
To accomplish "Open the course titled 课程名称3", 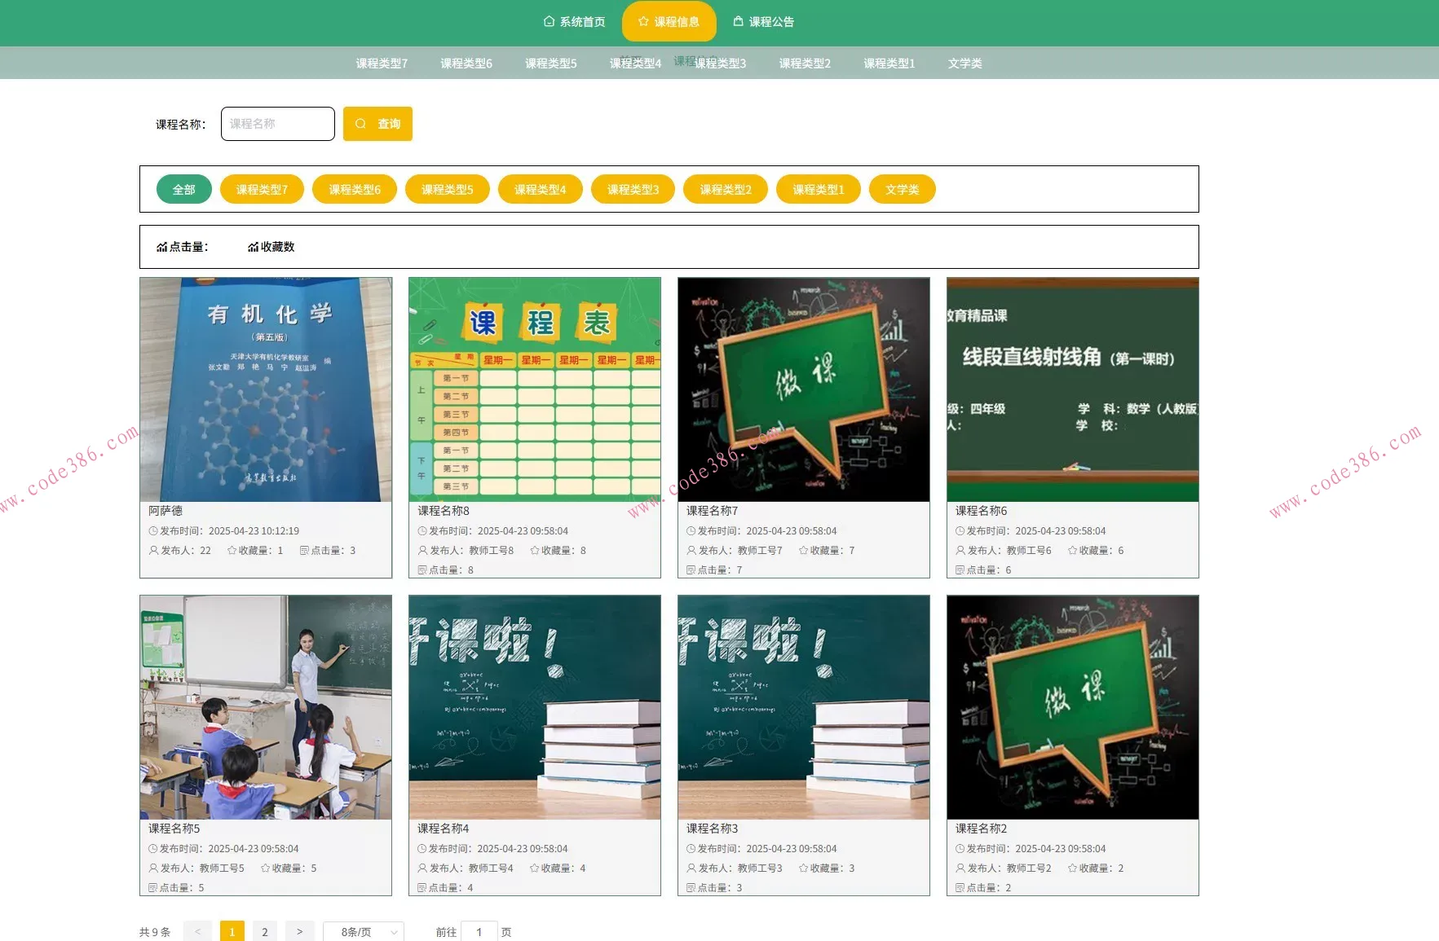I will 713,829.
